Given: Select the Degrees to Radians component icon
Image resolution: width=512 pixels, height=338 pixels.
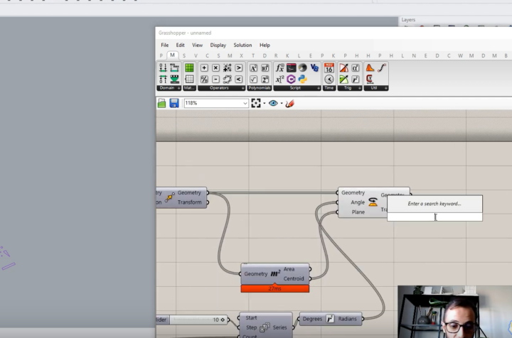Looking at the screenshot, I should coord(330,319).
